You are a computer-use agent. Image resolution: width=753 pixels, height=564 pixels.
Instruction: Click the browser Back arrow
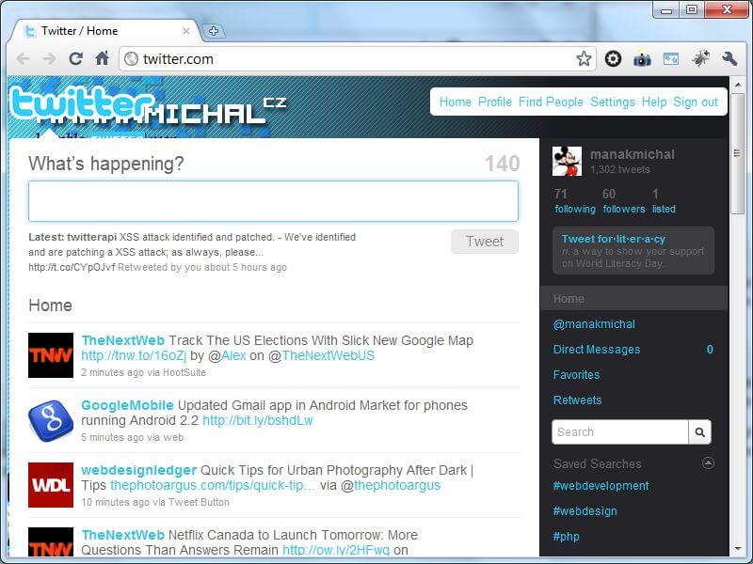pos(23,59)
